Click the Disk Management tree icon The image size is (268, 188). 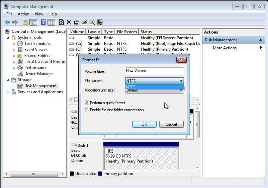[x=20, y=86]
